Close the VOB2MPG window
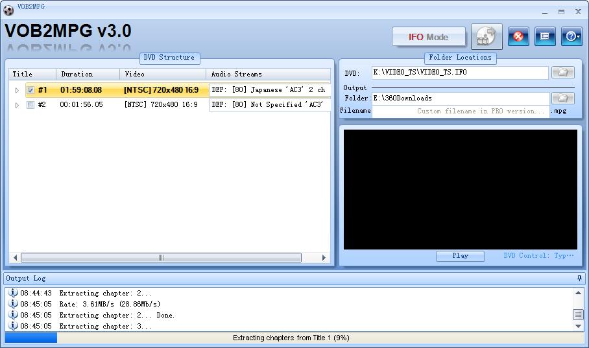Screen dimensions: 589x348 (x=578, y=12)
